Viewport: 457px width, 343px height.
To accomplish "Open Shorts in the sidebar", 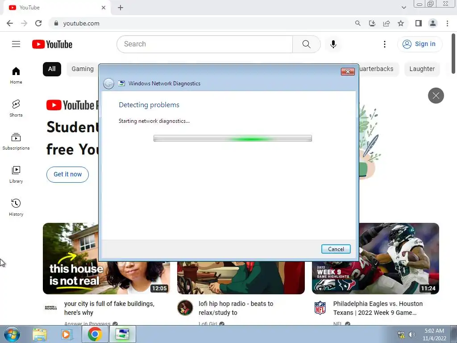I will point(16,109).
